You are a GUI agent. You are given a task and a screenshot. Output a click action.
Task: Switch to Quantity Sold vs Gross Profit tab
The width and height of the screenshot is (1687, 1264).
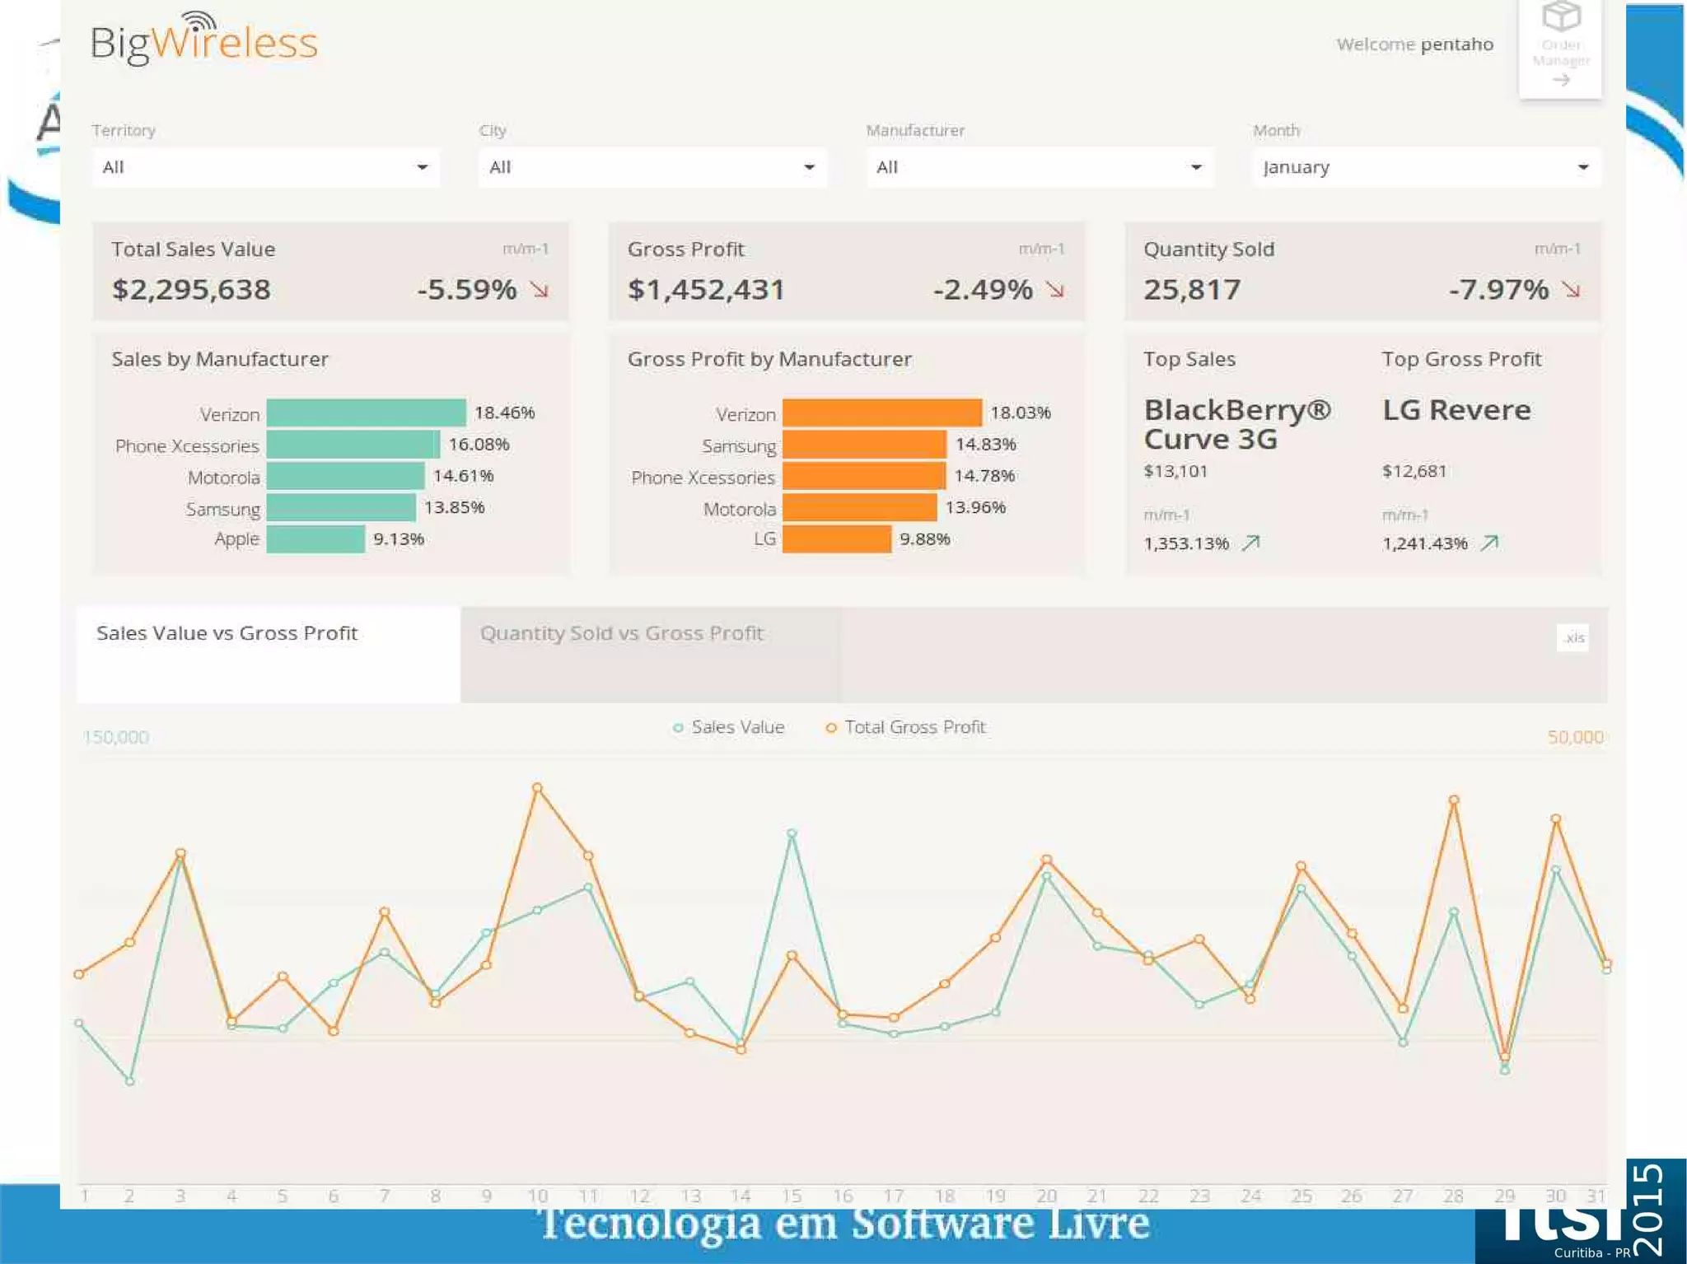[x=622, y=633]
